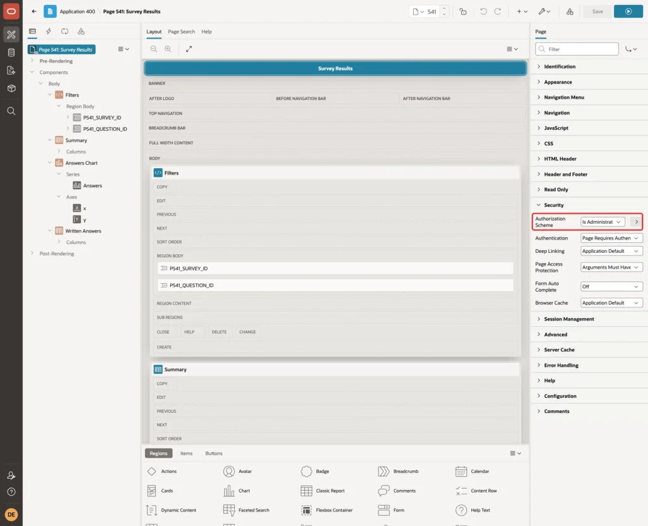The width and height of the screenshot is (648, 526).
Task: Select Written Answers region in tree
Action: coord(83,231)
